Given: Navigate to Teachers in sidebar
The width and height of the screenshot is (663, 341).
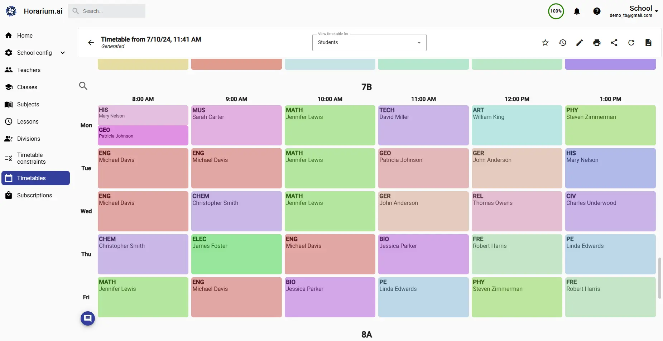Looking at the screenshot, I should point(29,70).
